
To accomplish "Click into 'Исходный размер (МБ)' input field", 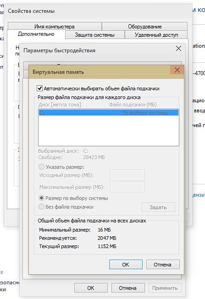I will 127,175.
